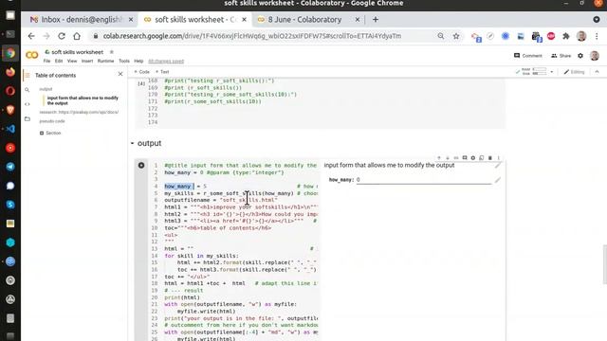Open more cell actions menu
The image size is (607, 341).
point(499,158)
